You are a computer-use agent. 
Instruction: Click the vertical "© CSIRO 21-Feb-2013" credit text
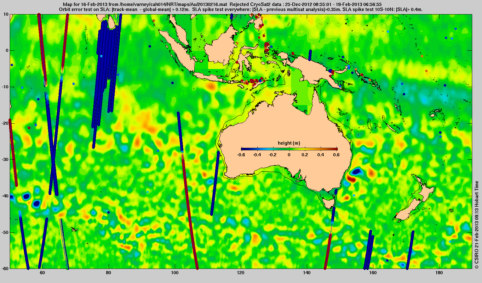coord(477,225)
